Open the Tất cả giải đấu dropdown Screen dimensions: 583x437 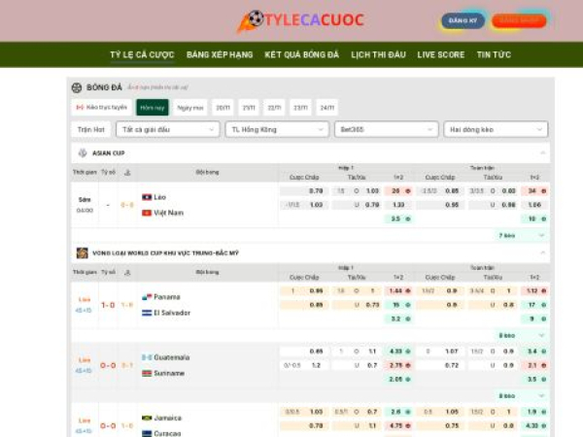167,129
